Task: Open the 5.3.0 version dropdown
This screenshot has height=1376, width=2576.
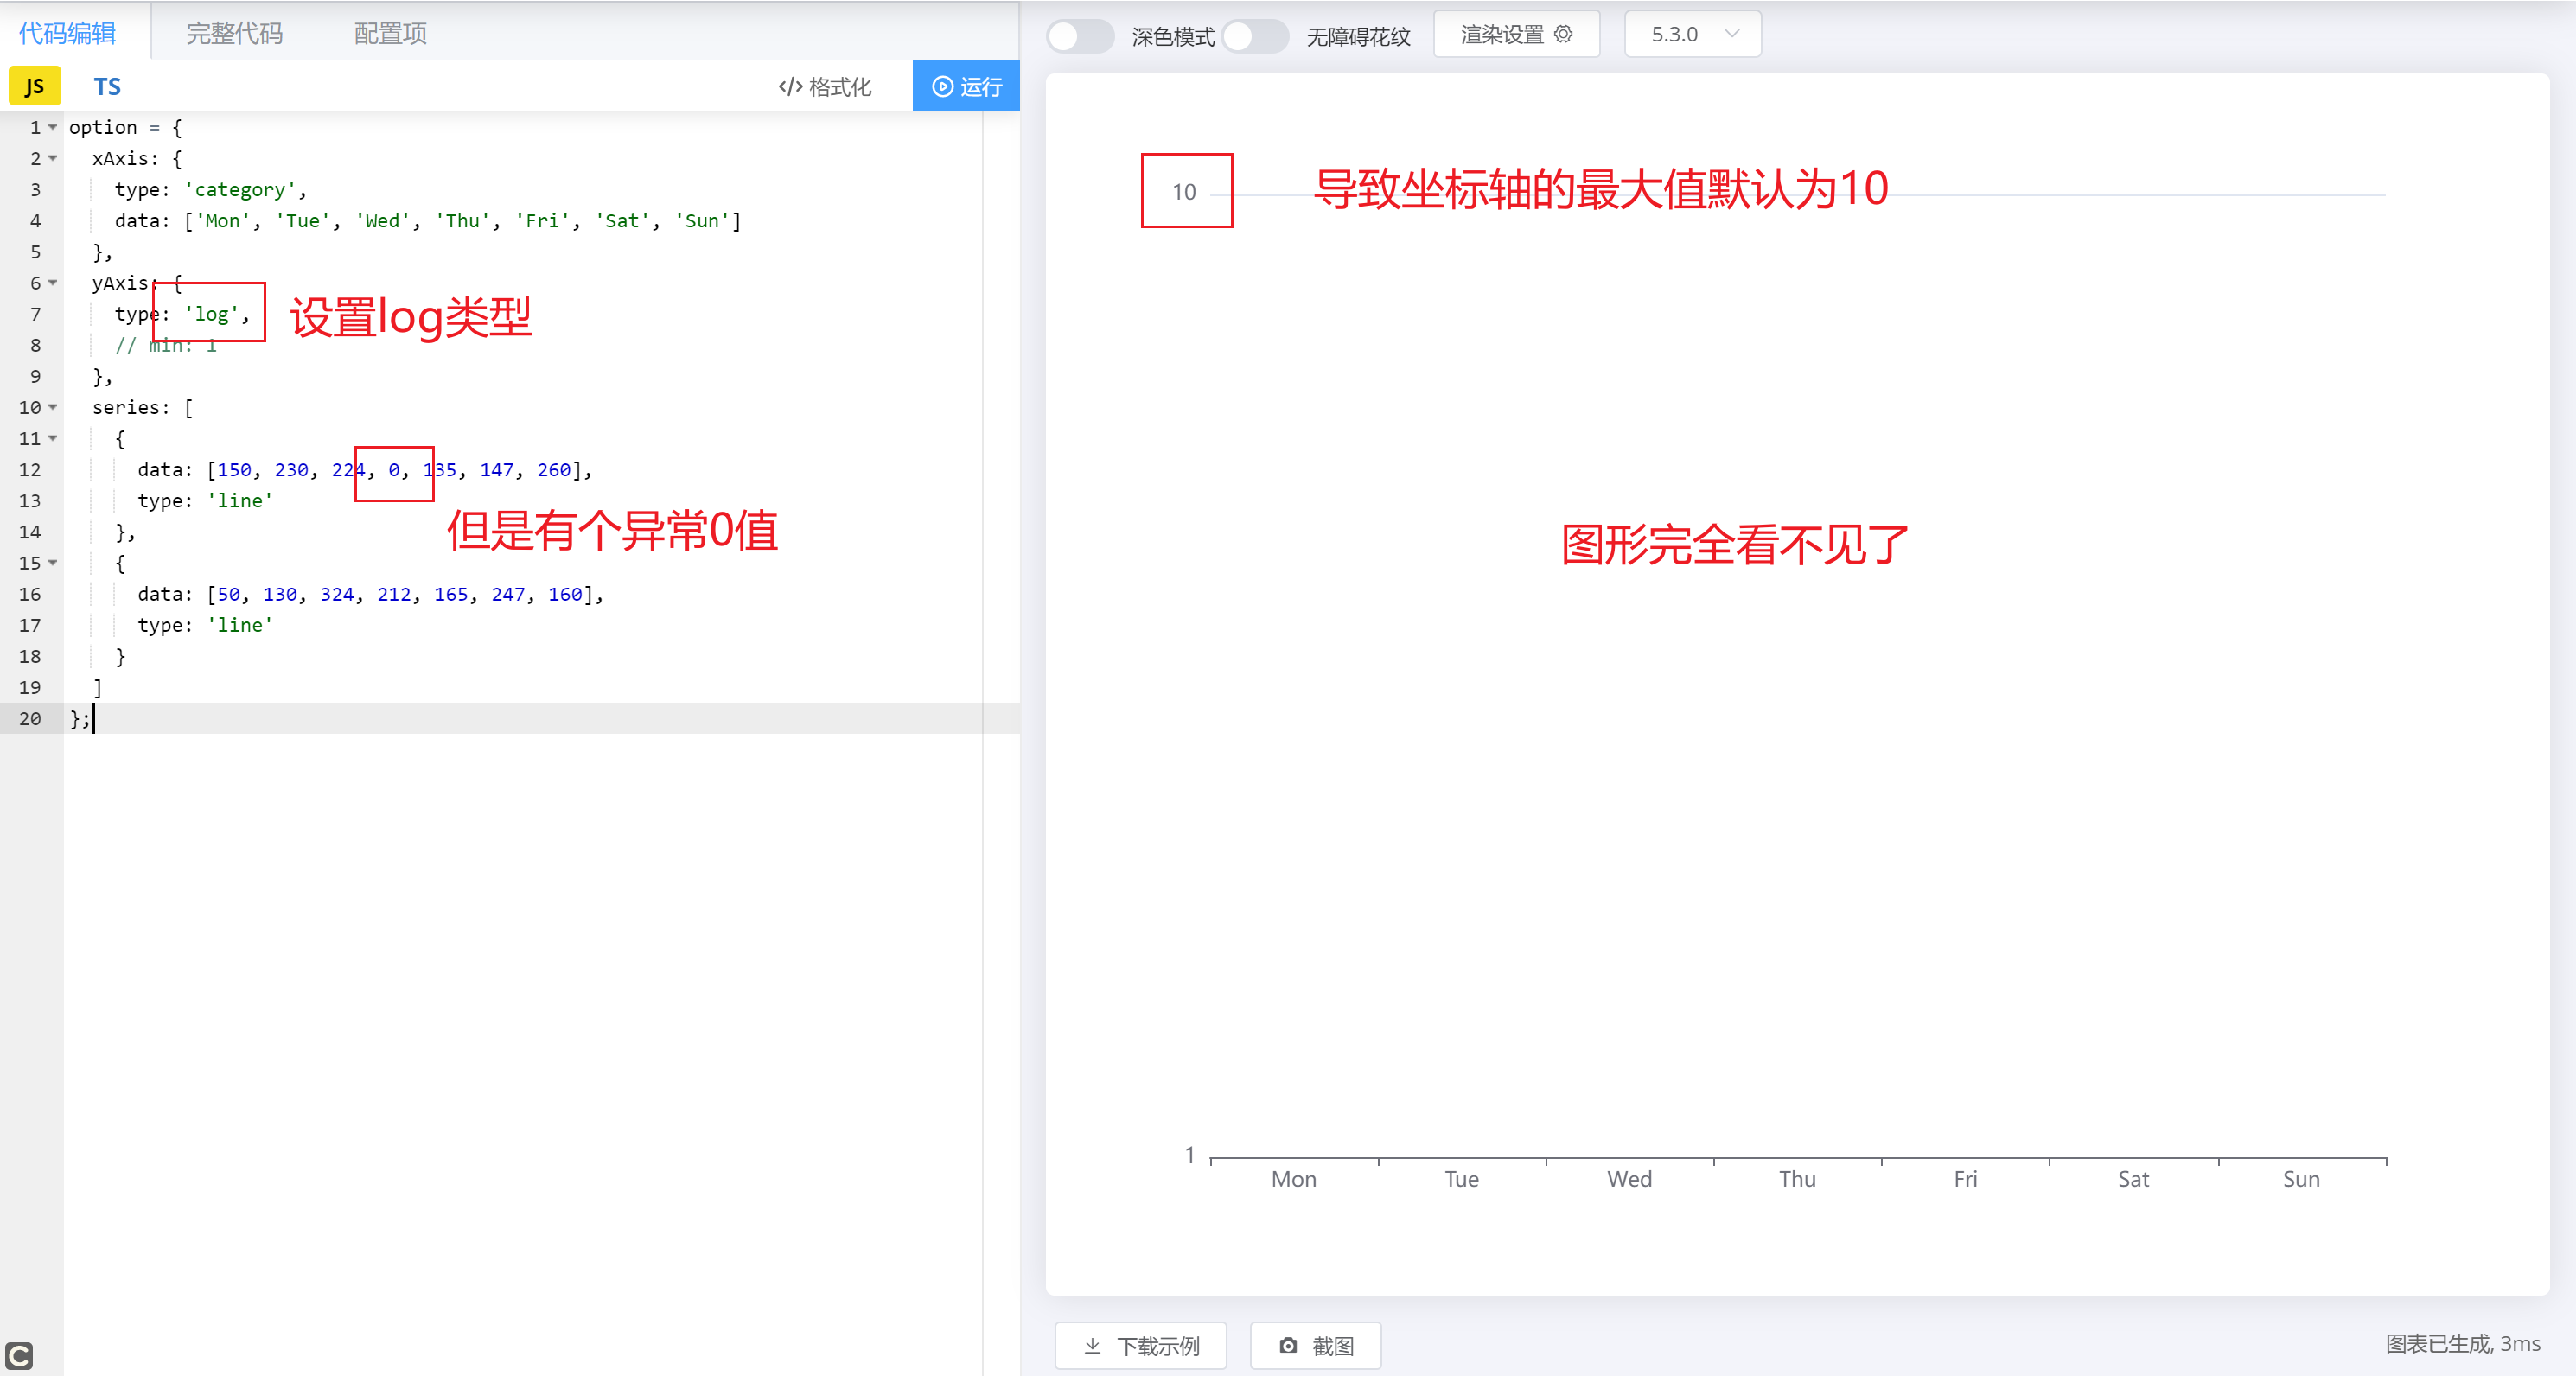Action: pyautogui.click(x=1692, y=34)
